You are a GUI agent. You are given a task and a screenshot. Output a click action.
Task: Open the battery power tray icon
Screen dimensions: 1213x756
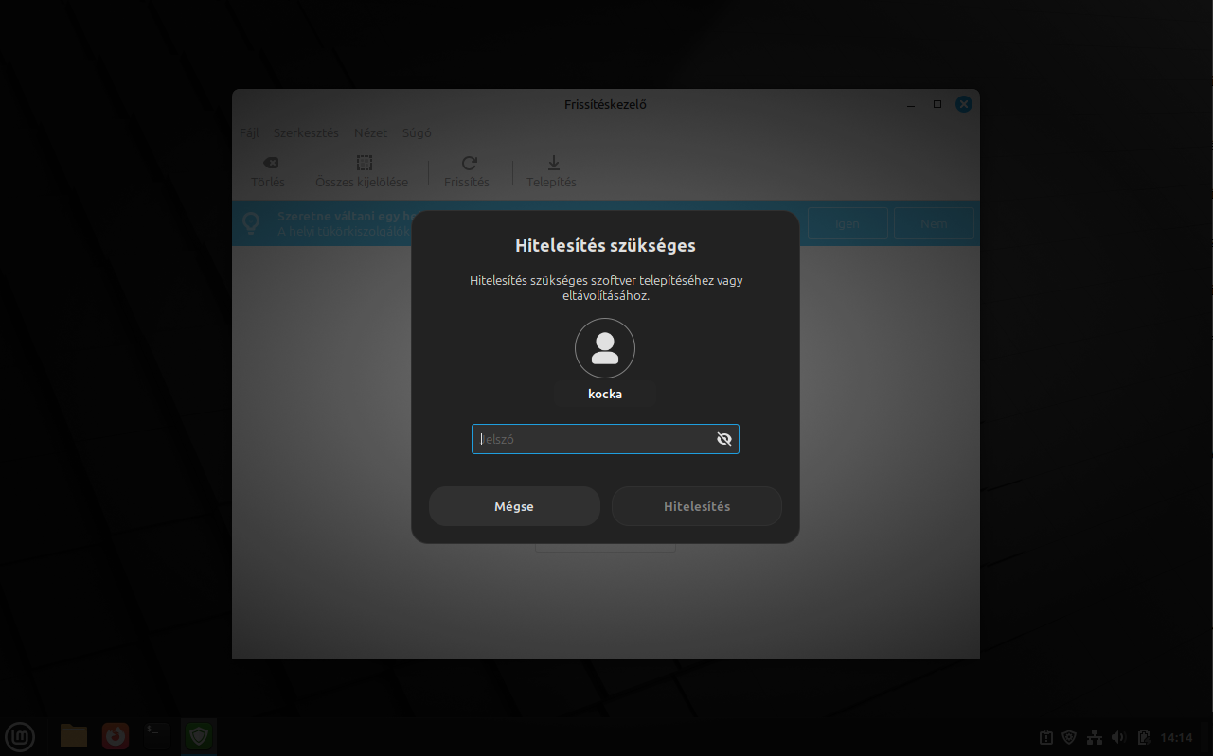1144,737
